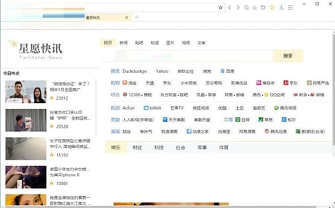Select the 网页 search tab

tap(108, 43)
